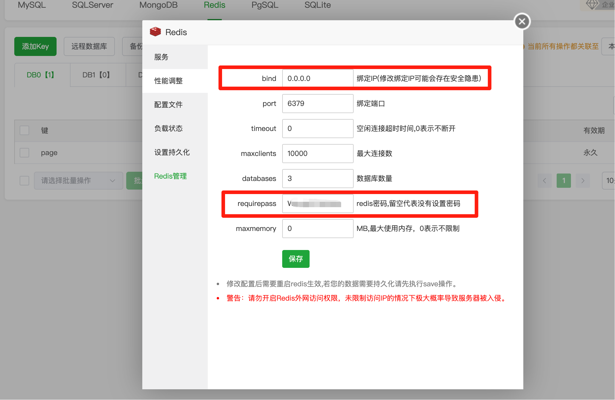The width and height of the screenshot is (615, 400).
Task: Expand the 请选择批量操作 dropdown
Action: coord(78,180)
